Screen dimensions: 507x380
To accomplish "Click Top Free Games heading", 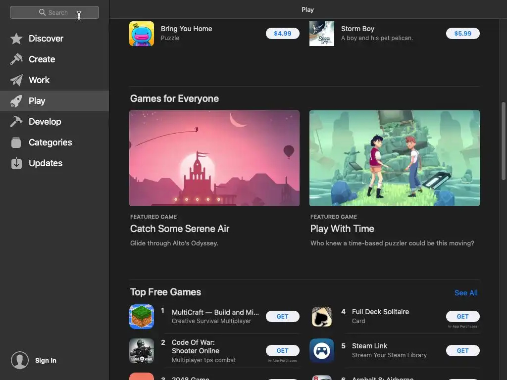I will point(165,292).
